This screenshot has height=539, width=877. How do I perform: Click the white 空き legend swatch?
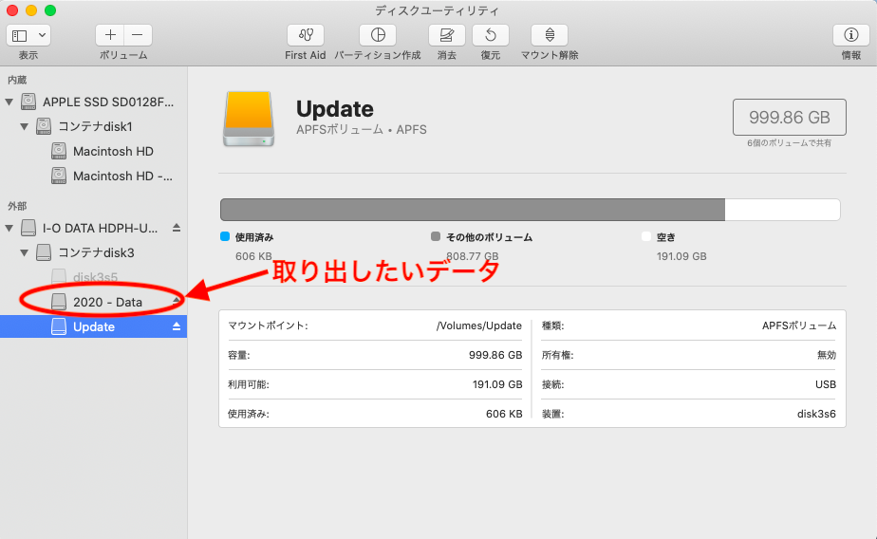[x=646, y=236]
